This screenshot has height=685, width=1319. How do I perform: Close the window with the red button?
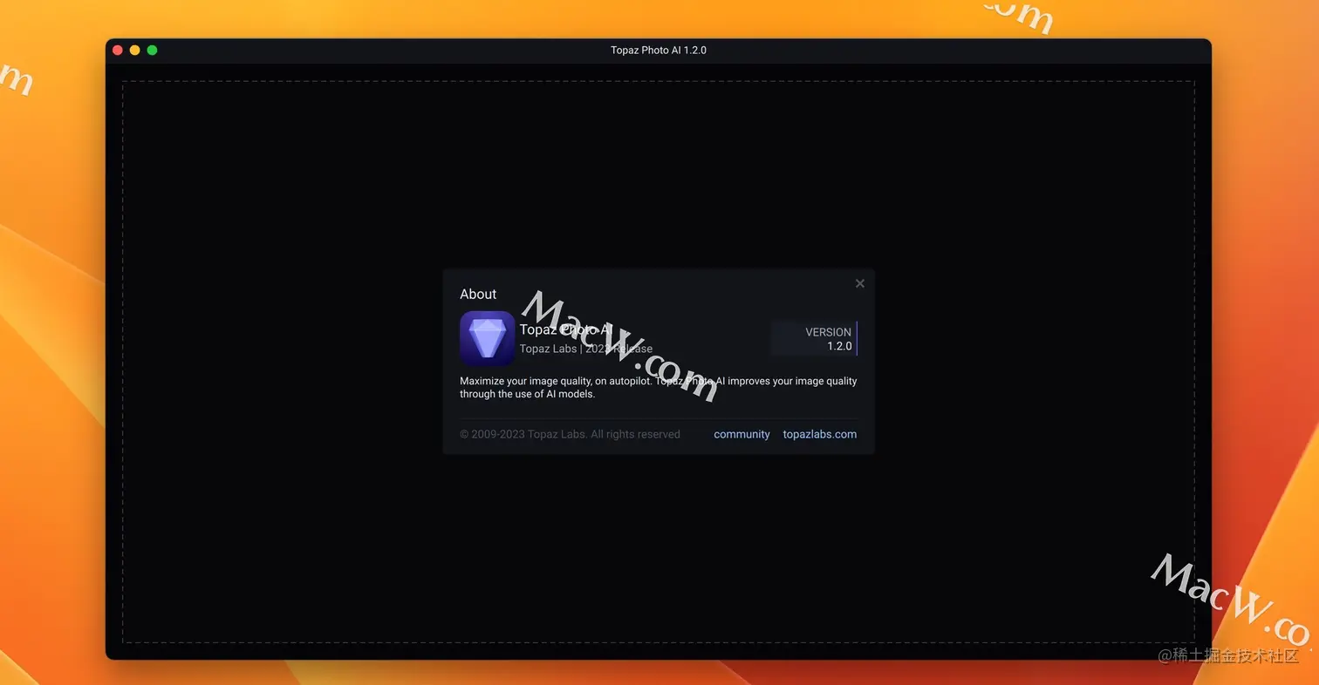[118, 51]
